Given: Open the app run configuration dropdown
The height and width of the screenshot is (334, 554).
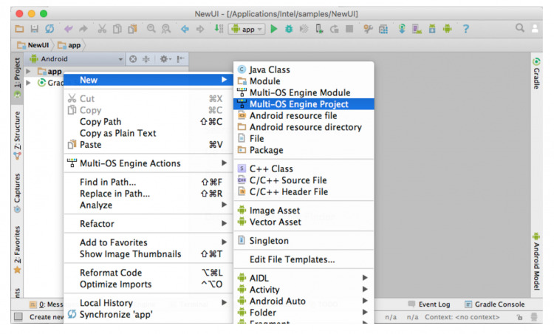Looking at the screenshot, I should coord(247,30).
